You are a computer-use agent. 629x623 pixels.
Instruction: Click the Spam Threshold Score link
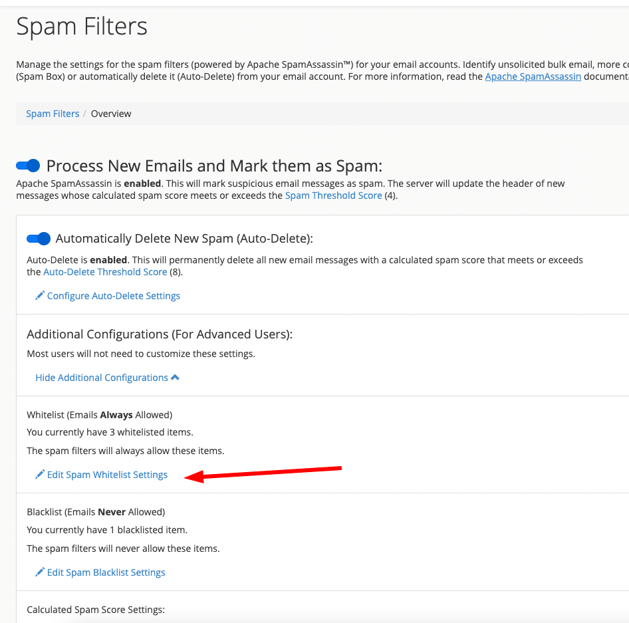[333, 195]
